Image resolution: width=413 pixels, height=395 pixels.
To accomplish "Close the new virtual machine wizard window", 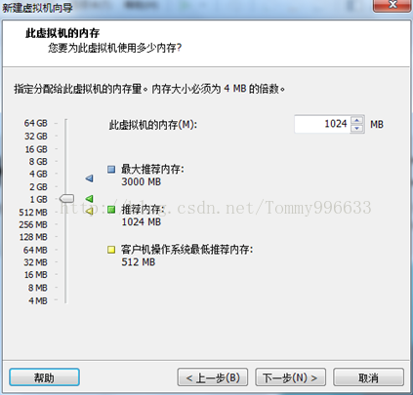I will coord(392,5).
